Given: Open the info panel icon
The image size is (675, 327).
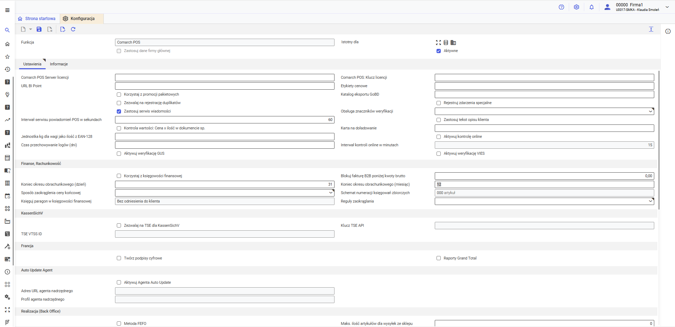Looking at the screenshot, I should 668,31.
